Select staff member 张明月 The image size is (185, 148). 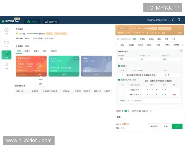pos(141,45)
